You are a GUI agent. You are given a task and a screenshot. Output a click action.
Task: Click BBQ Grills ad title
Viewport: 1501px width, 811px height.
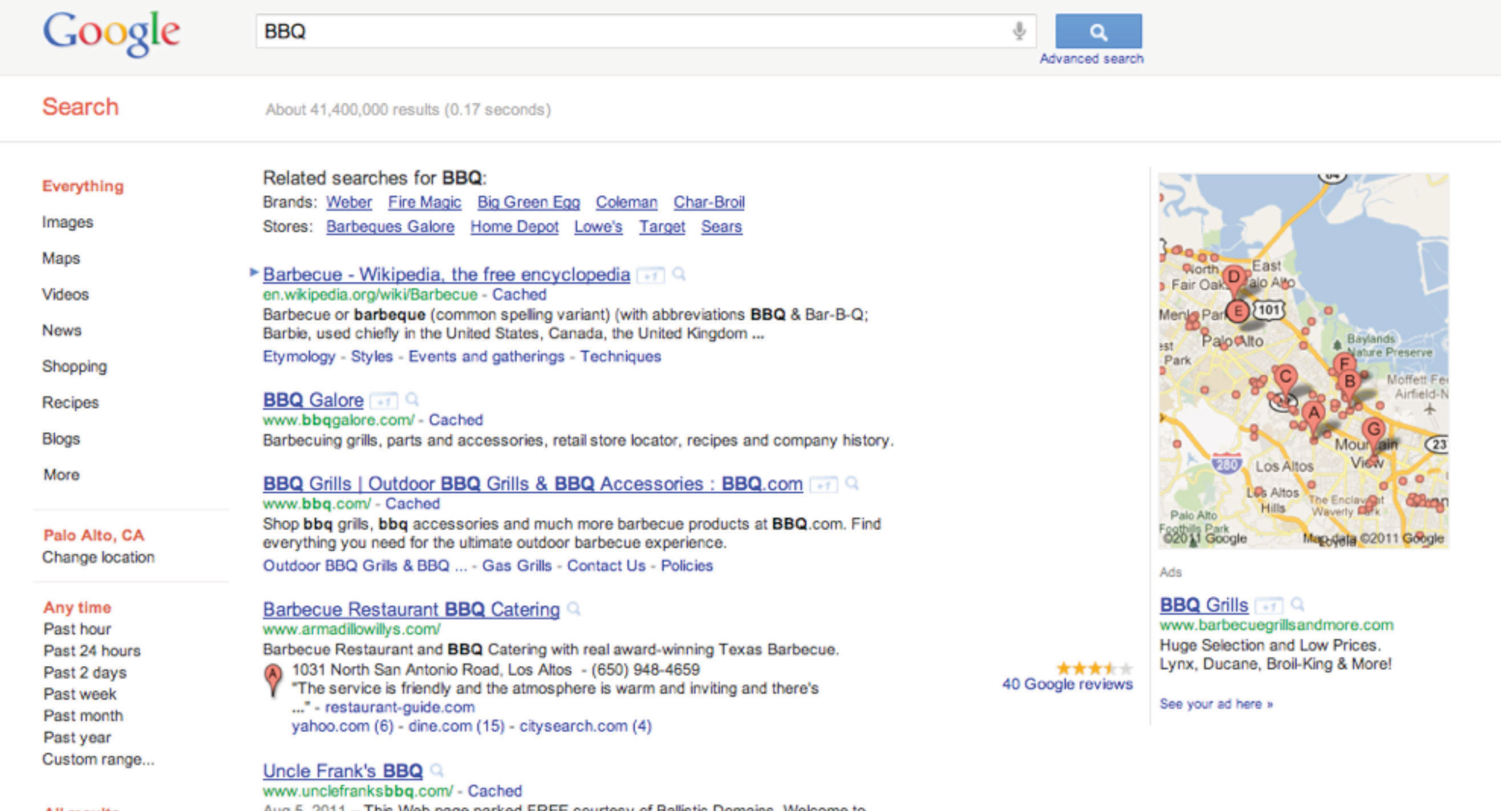click(1204, 605)
